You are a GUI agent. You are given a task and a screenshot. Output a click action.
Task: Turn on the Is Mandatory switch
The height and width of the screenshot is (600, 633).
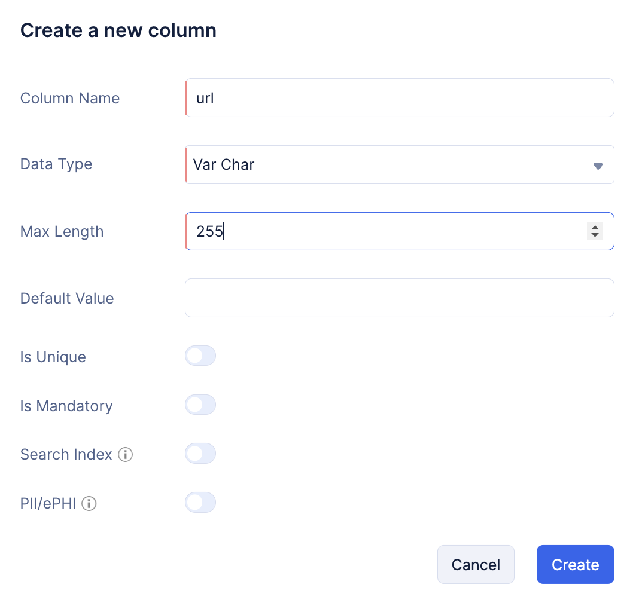coord(200,405)
